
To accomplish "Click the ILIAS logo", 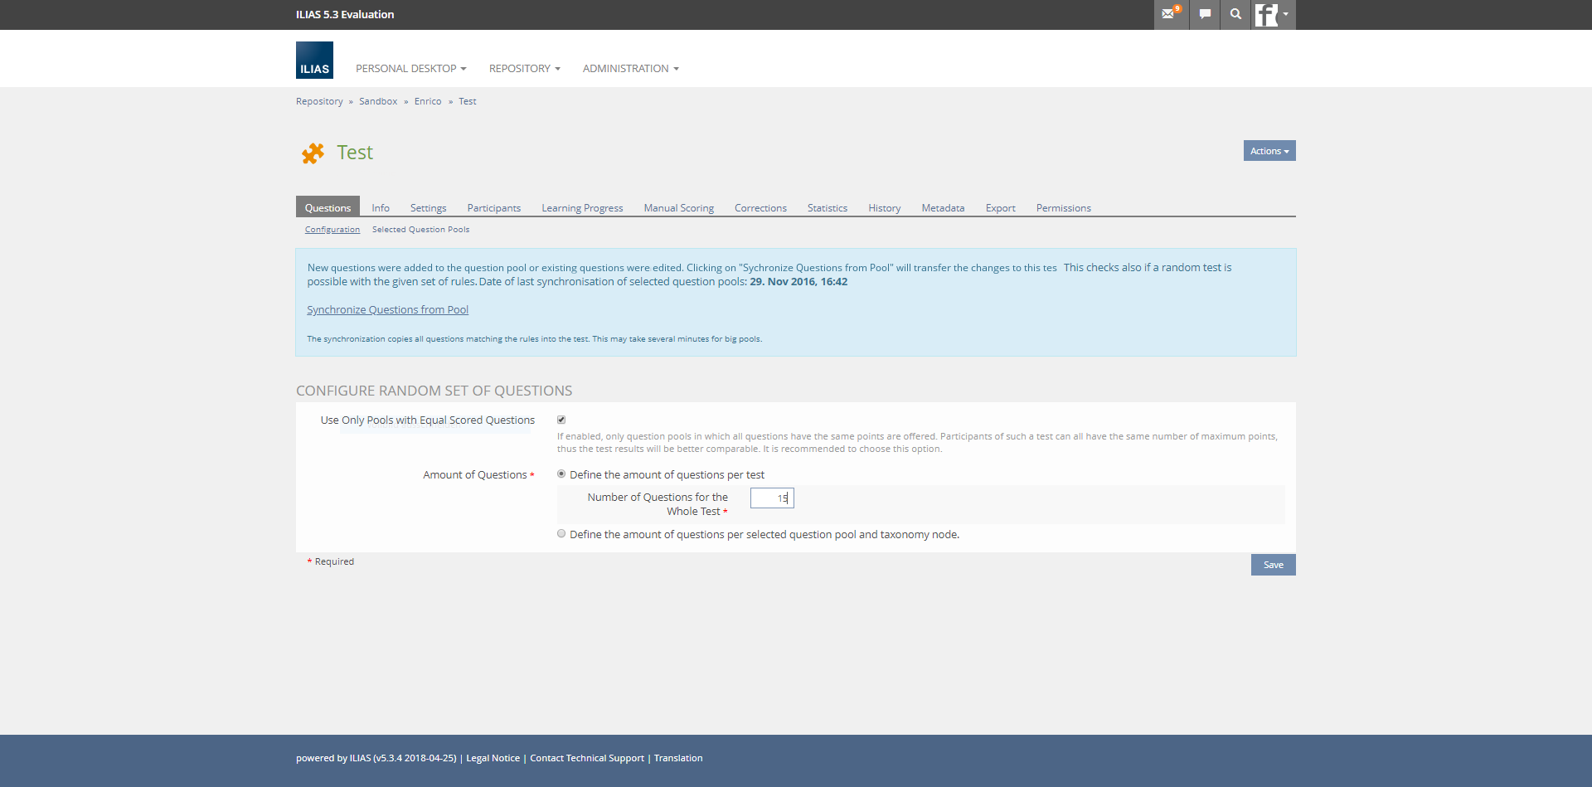I will [x=314, y=60].
